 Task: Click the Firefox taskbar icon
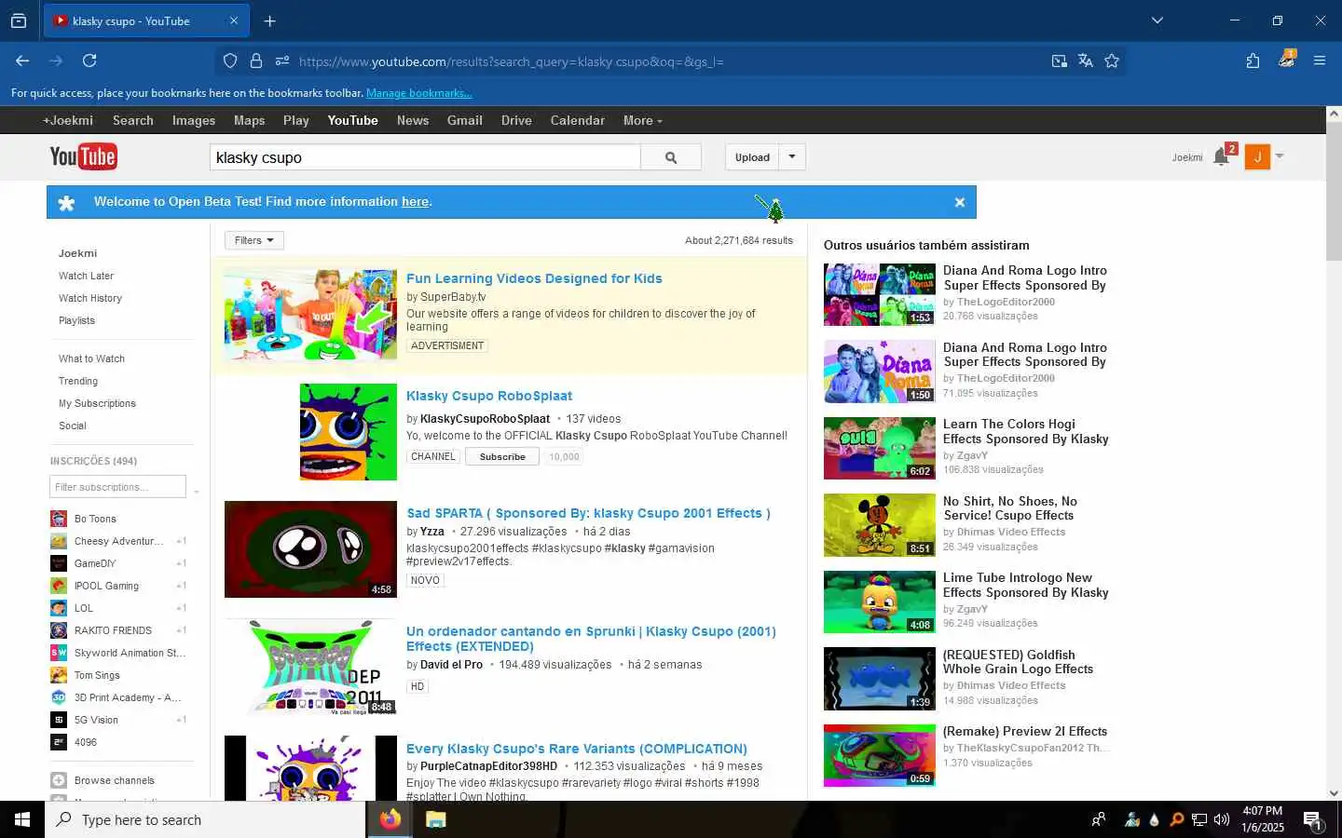tap(390, 819)
